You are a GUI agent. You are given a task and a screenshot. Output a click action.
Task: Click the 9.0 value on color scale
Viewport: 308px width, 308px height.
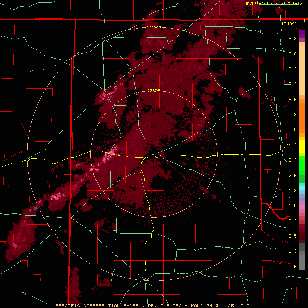pos(293,54)
